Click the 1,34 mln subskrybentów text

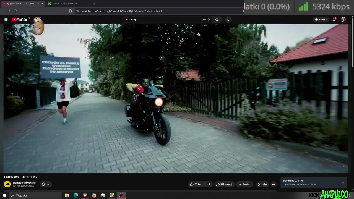click(23, 186)
